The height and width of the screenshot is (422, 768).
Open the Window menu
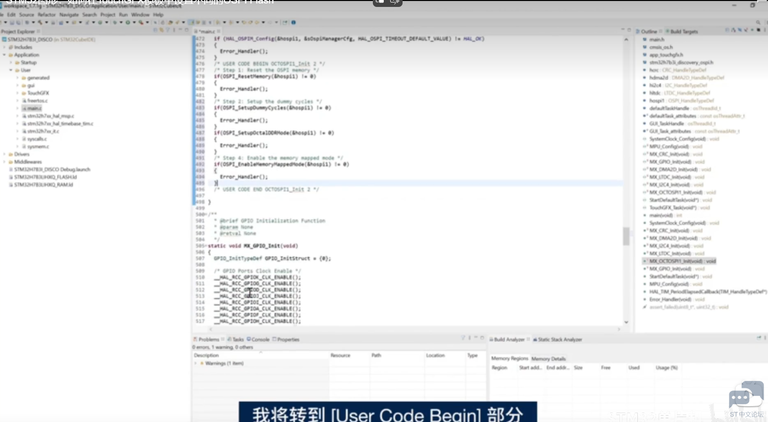[140, 15]
